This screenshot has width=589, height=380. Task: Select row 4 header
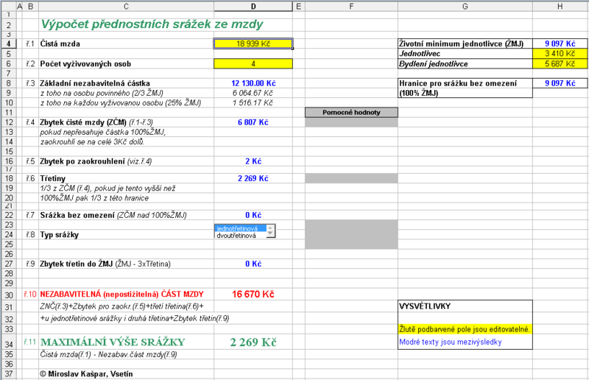(9, 43)
